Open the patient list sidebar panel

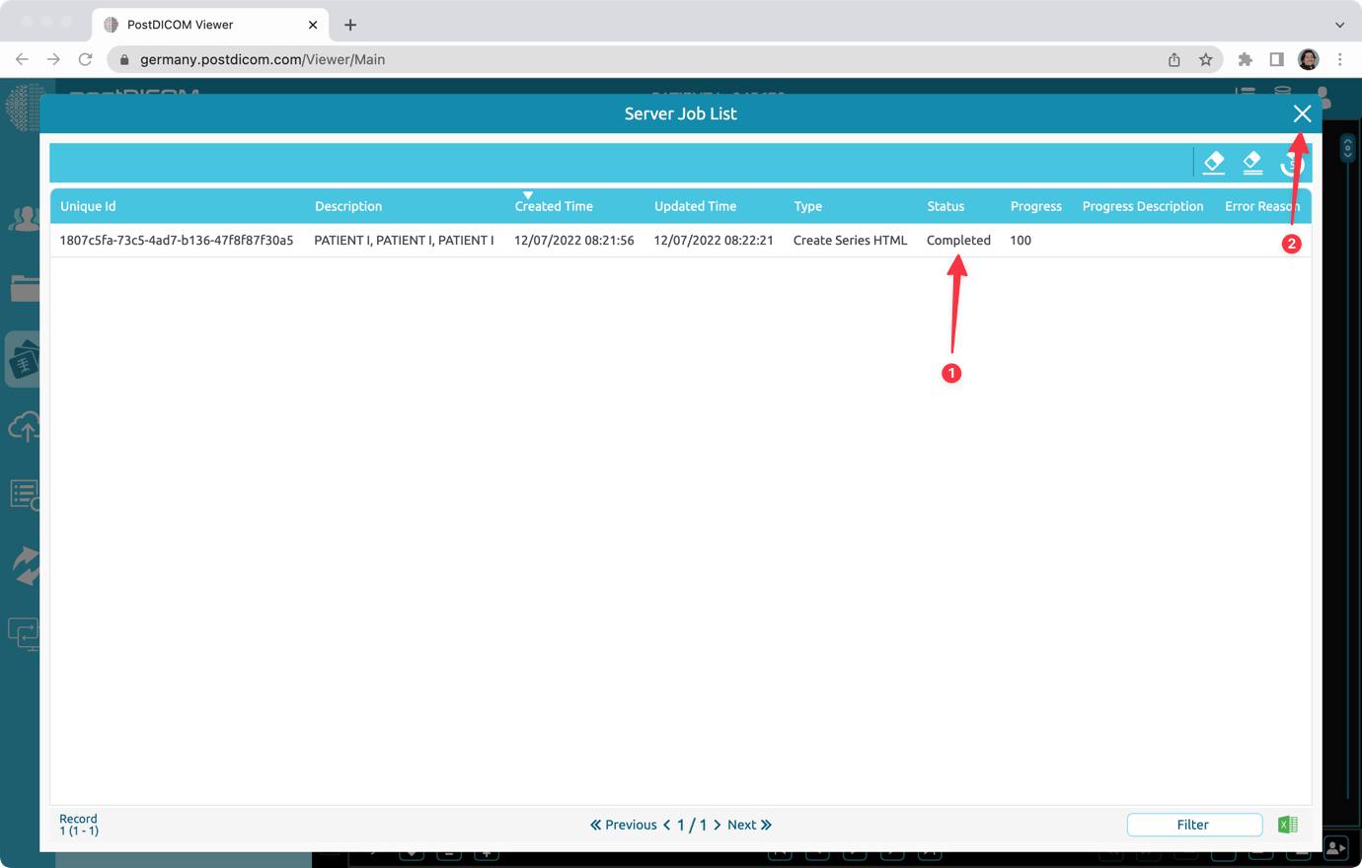(22, 219)
